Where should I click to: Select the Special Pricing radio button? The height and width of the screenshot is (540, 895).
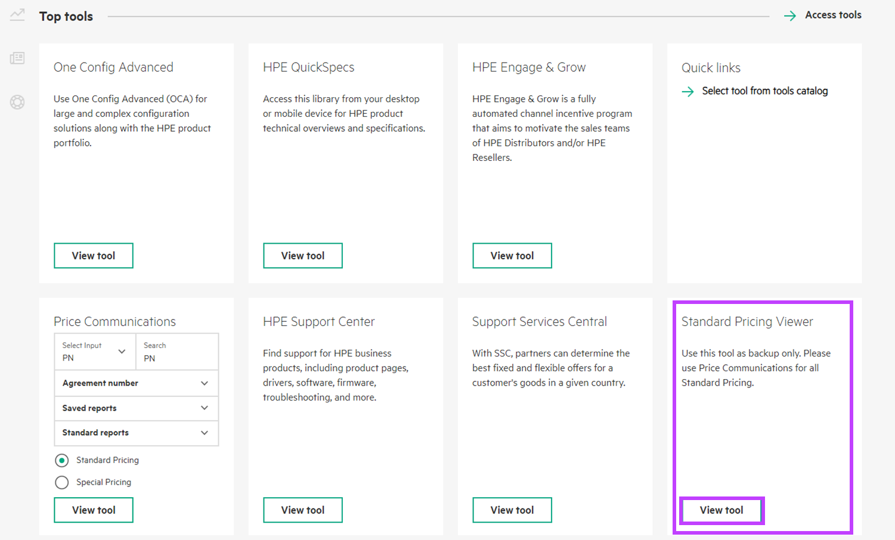click(x=61, y=483)
